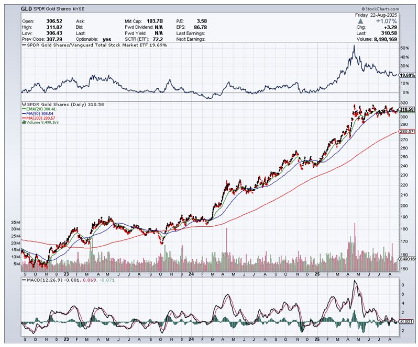Screen dimensions: 418x347
Task: Click the Optionable value yes
Action: point(107,39)
